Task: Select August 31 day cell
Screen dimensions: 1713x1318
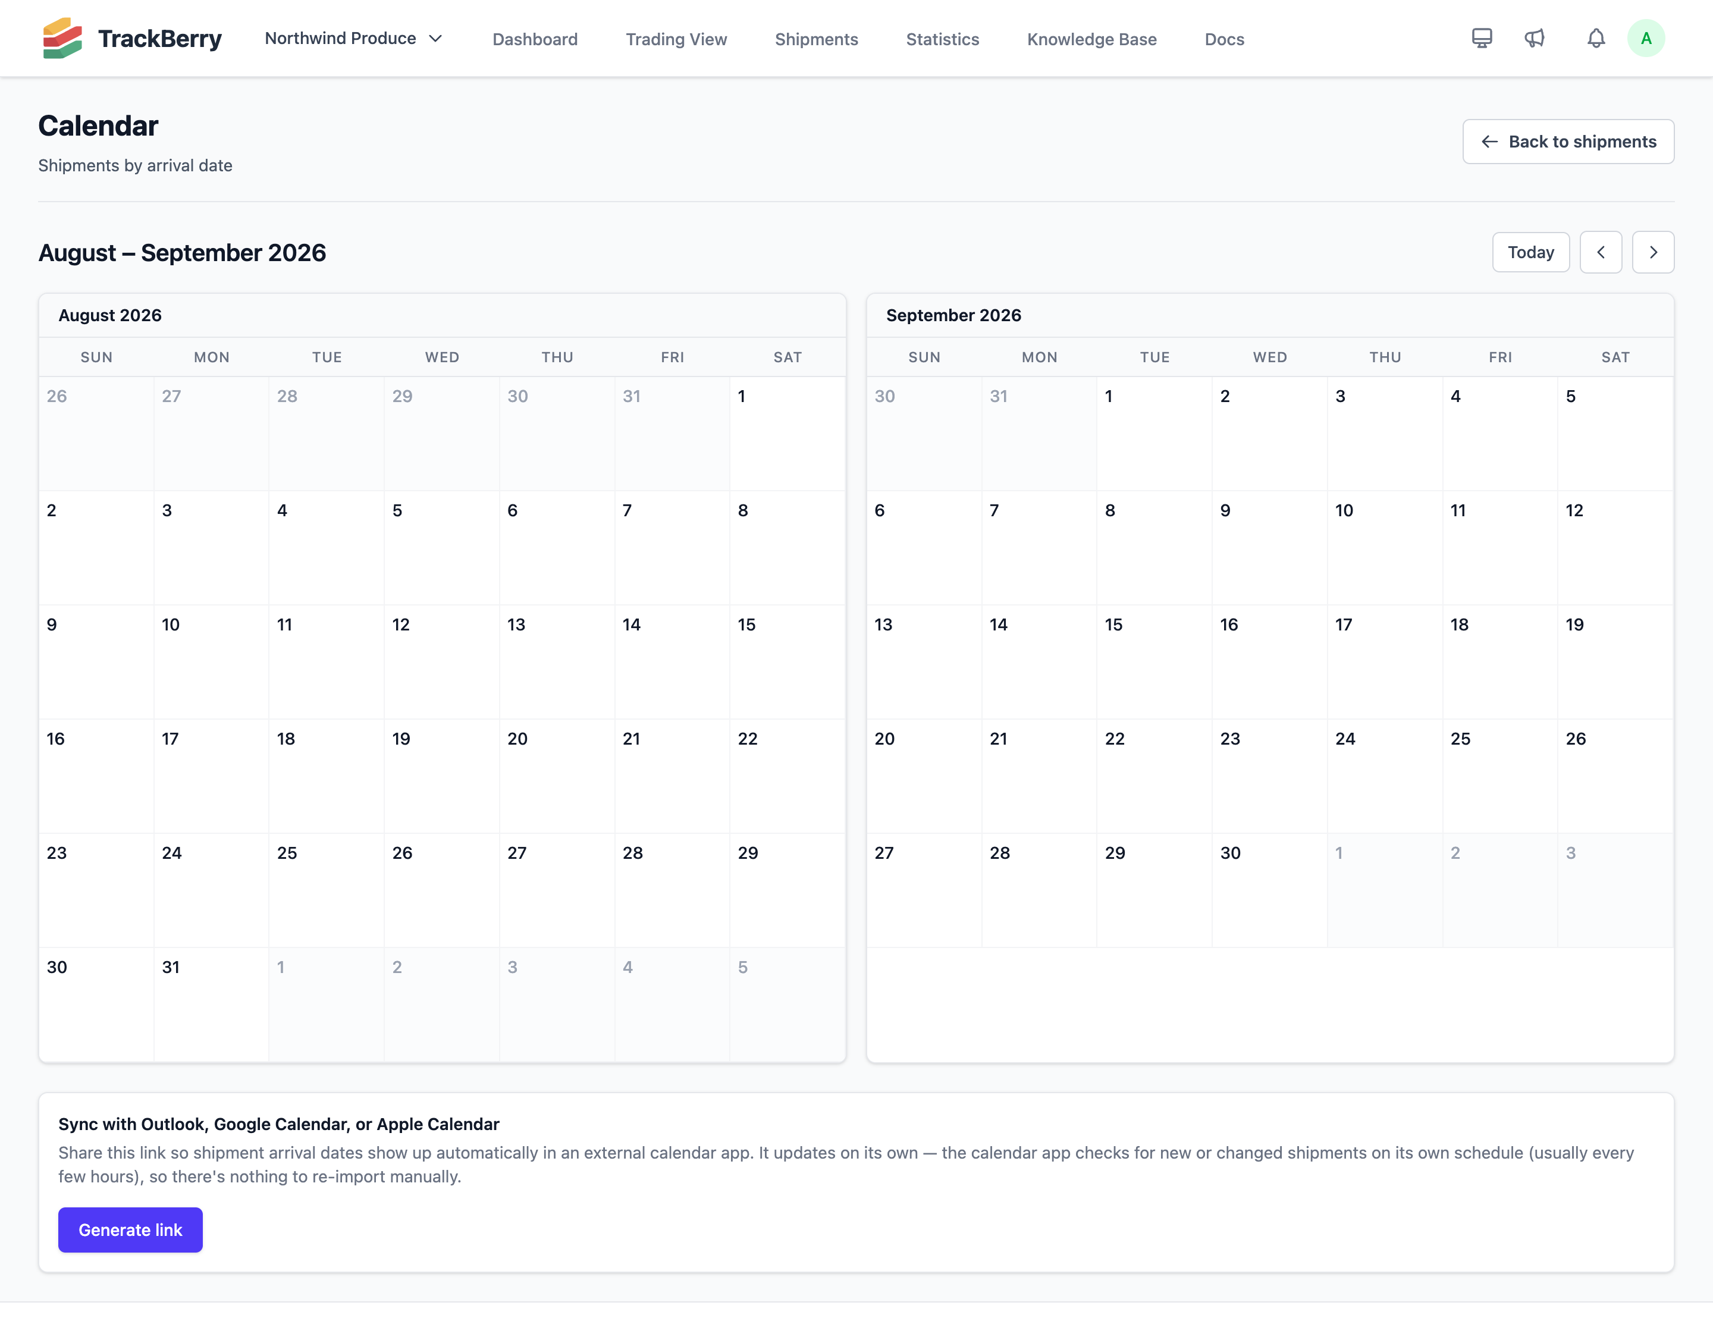Action: point(212,1005)
